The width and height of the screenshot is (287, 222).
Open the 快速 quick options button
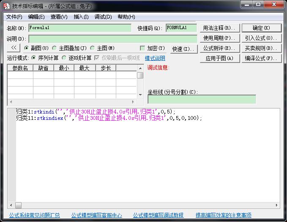(x=184, y=49)
